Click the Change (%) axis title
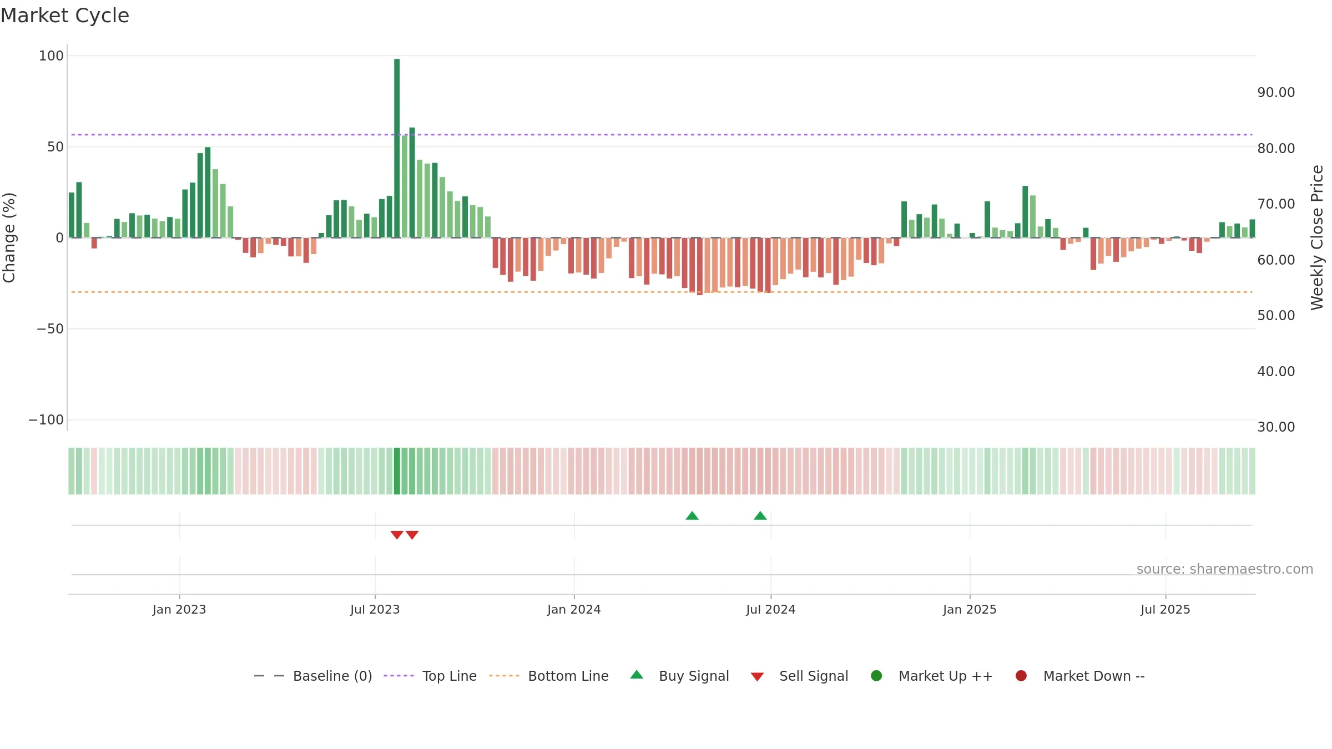 point(9,237)
